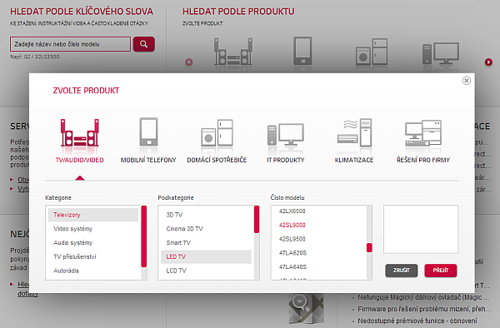Image resolution: width=500 pixels, height=328 pixels.
Task: Choose the Řešení pro firmy icon
Action: coord(423,133)
